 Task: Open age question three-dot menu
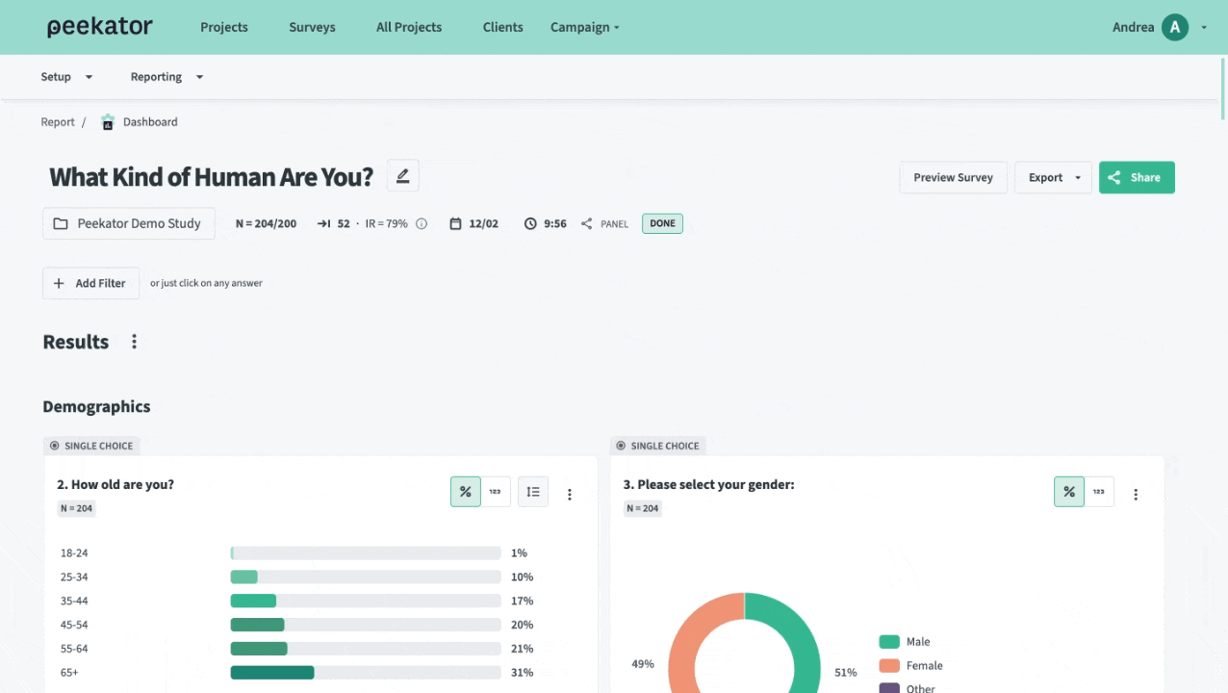coord(569,494)
